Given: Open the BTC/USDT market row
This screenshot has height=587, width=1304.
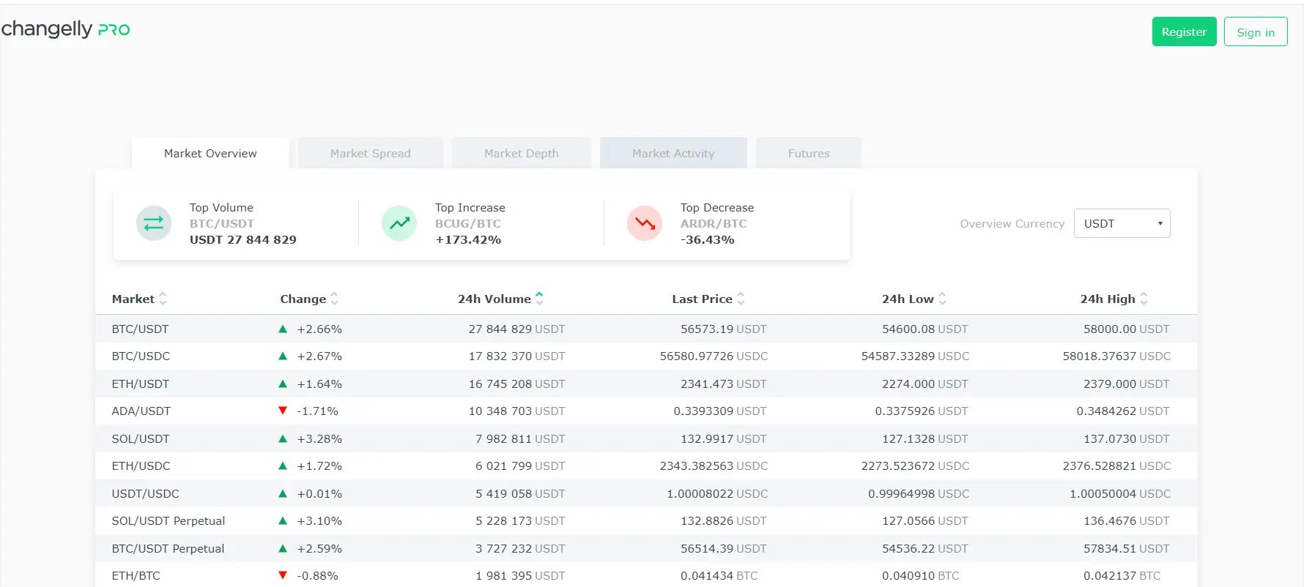Looking at the screenshot, I should (x=140, y=329).
